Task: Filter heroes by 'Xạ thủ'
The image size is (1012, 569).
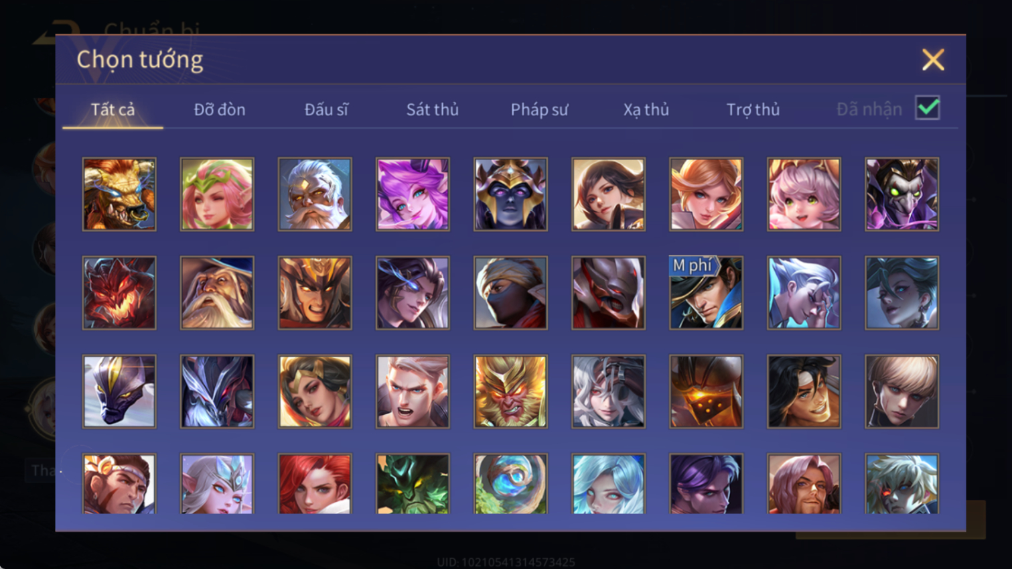Action: [646, 109]
